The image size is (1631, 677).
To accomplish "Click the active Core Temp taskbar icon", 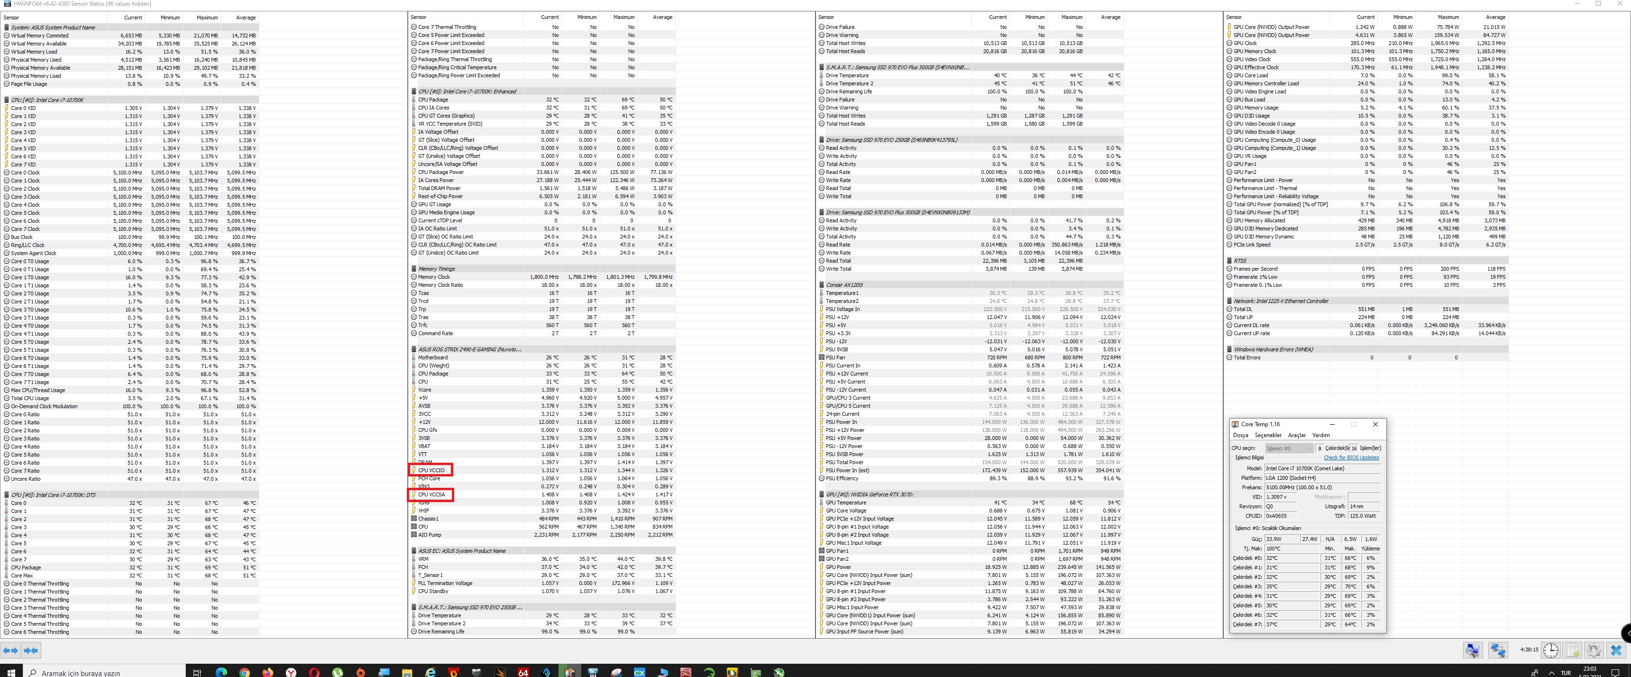I will click(x=569, y=672).
